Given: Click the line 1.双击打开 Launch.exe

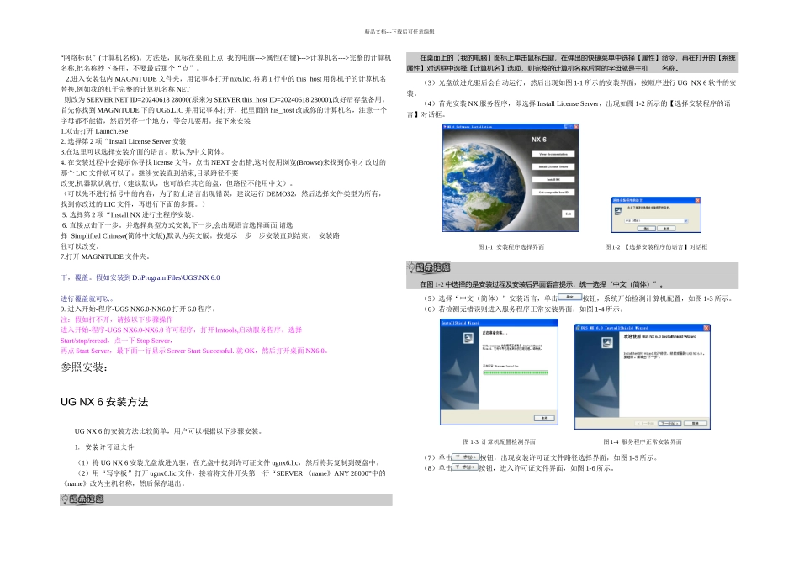Looking at the screenshot, I should pyautogui.click(x=94, y=131).
